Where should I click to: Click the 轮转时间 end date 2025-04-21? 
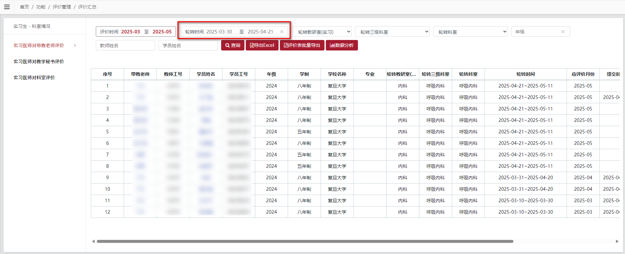pyautogui.click(x=260, y=32)
